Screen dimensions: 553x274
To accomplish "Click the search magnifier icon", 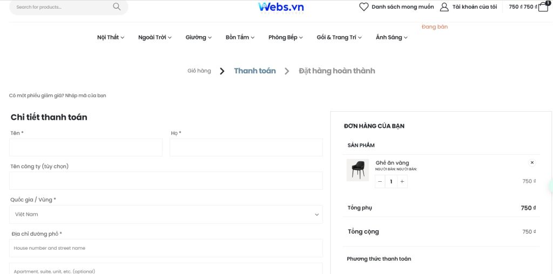I will pyautogui.click(x=117, y=7).
